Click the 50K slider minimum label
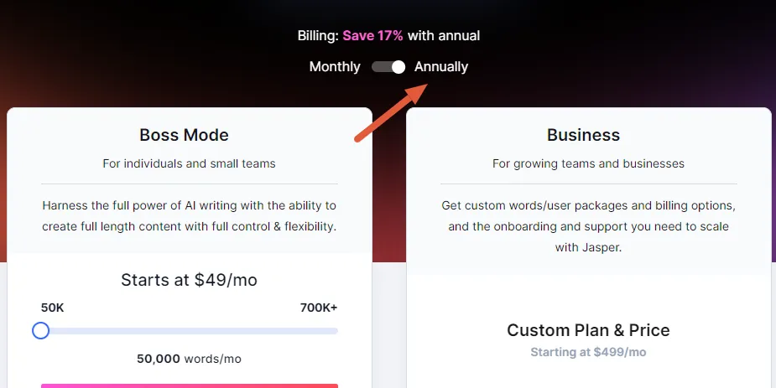 click(x=53, y=308)
